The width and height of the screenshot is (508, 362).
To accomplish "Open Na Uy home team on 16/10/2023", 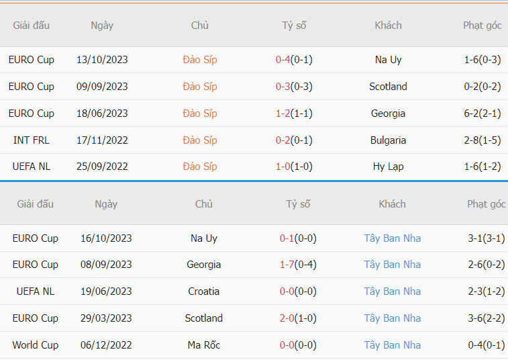I will tap(203, 238).
